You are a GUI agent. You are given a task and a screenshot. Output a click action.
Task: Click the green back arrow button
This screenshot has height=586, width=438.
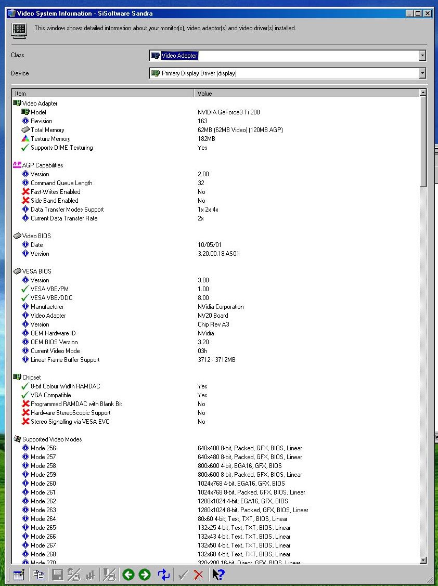tap(128, 575)
